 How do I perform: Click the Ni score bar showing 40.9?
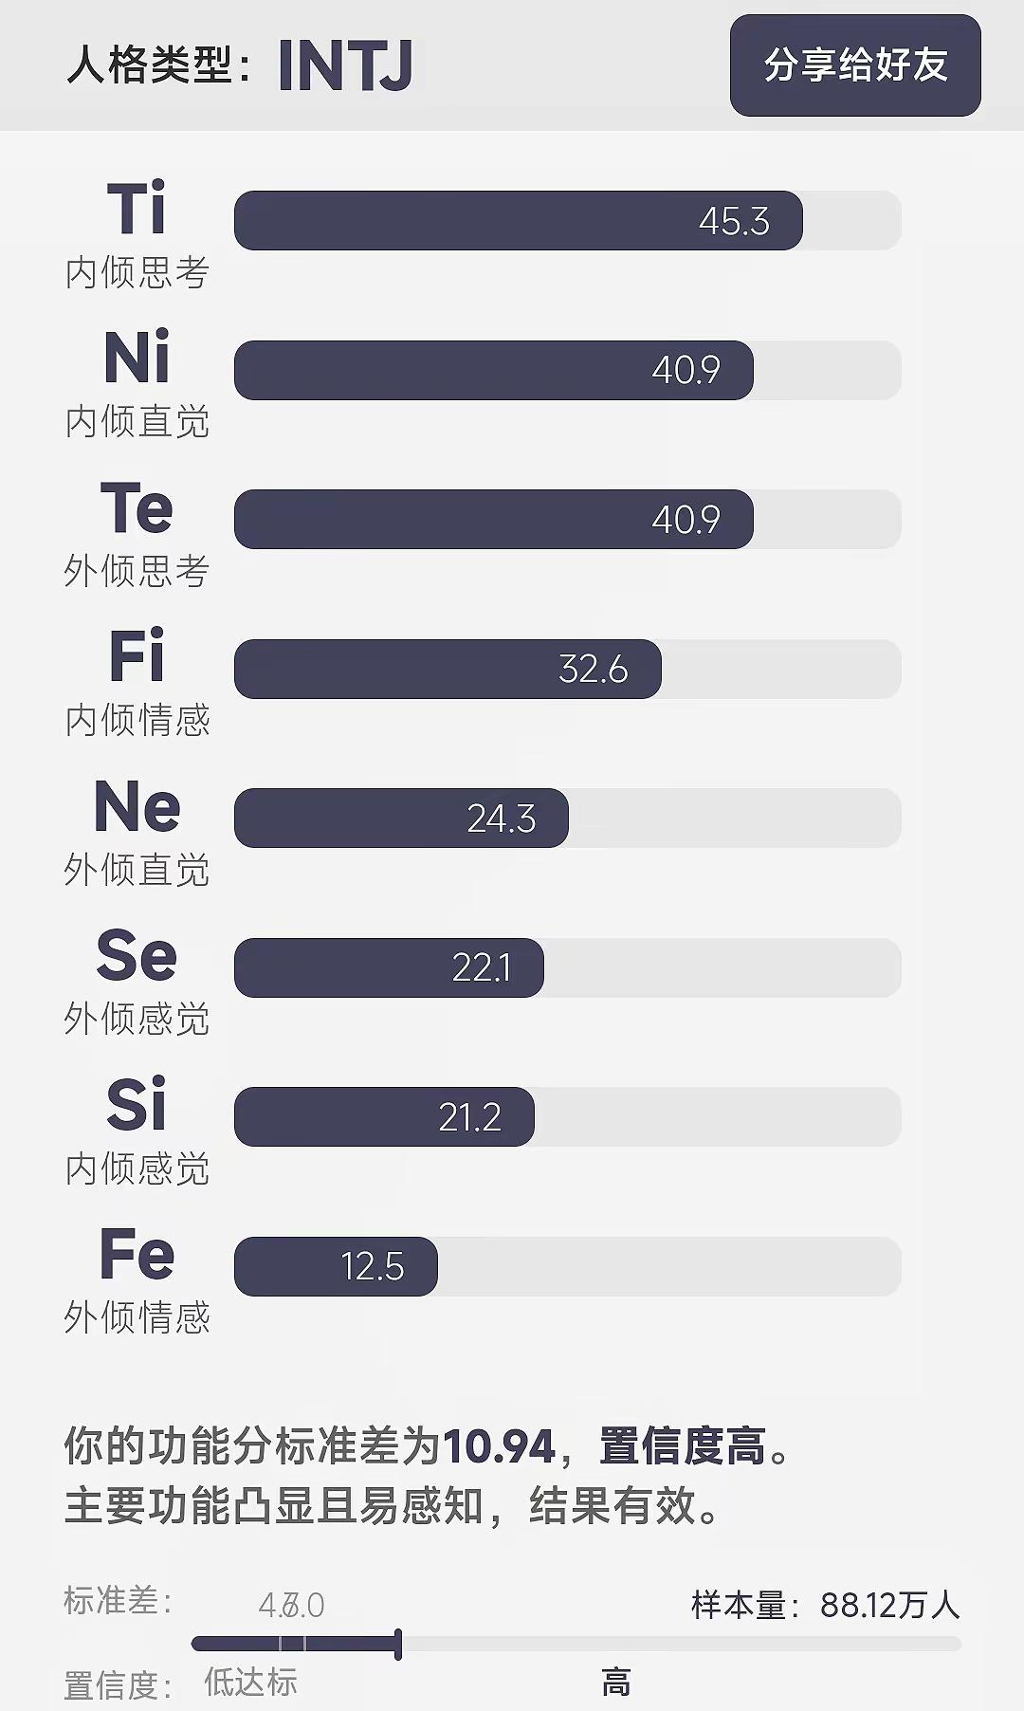[567, 370]
